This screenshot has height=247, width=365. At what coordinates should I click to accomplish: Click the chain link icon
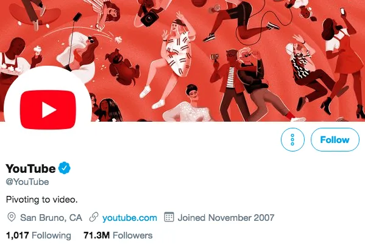tap(94, 217)
